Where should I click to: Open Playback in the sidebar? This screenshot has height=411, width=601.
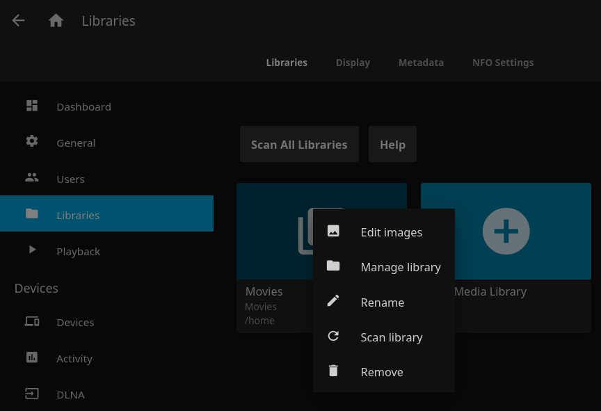click(x=106, y=251)
